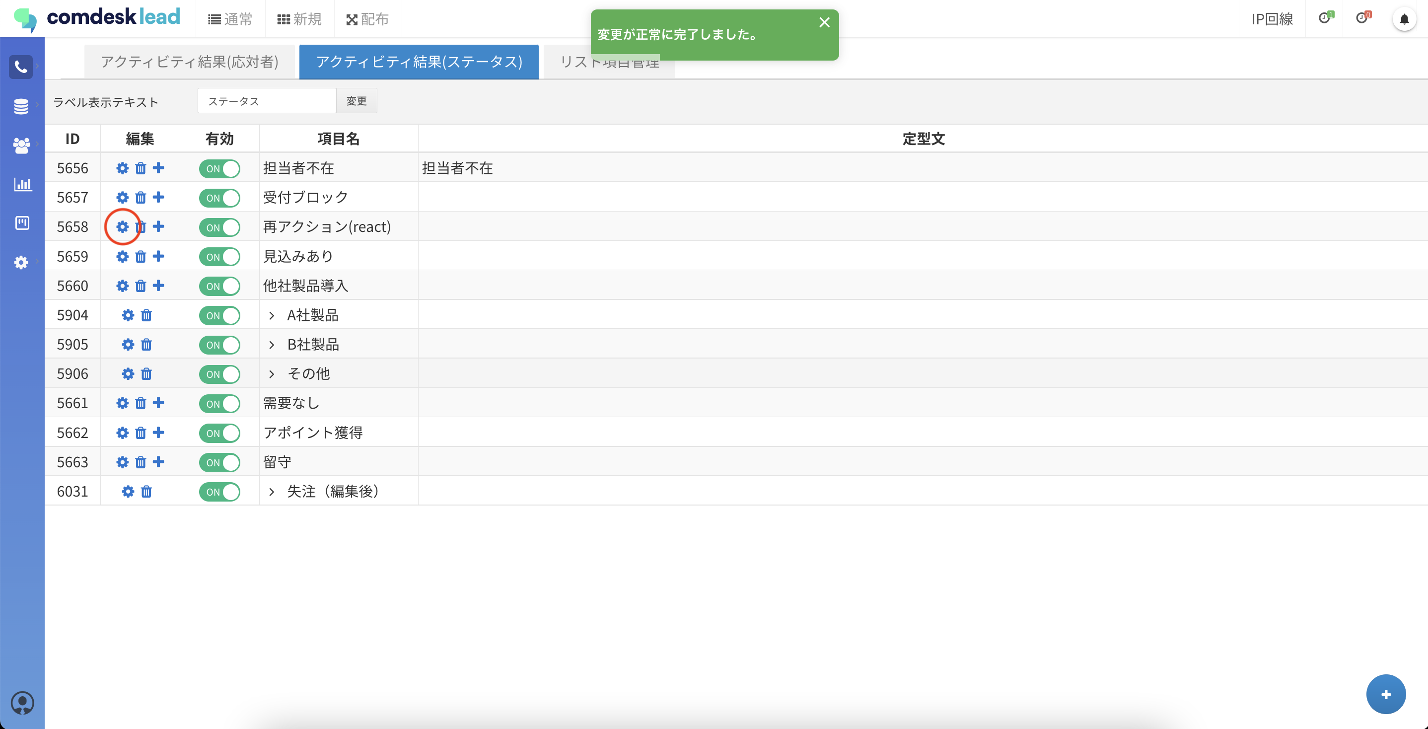This screenshot has height=729, width=1428.
Task: Switch to アクティビティ結果(応対者) tab
Action: tap(190, 62)
